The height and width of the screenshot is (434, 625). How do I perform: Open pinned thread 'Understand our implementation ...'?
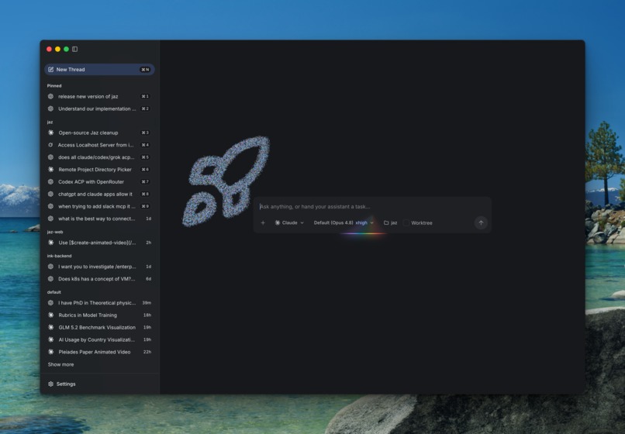100,108
